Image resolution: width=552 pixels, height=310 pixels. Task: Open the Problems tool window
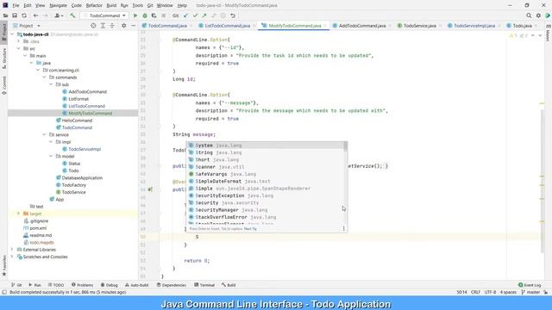83,285
